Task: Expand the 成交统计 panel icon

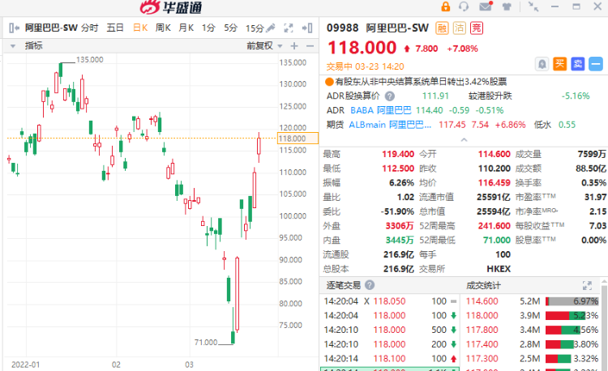Action: (x=587, y=286)
